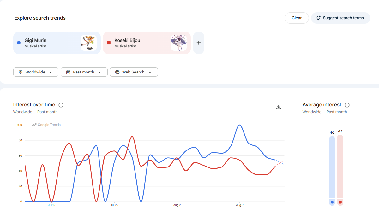Download the Interest over time chart data
Viewport: 379px width, 217px height.
(x=279, y=107)
